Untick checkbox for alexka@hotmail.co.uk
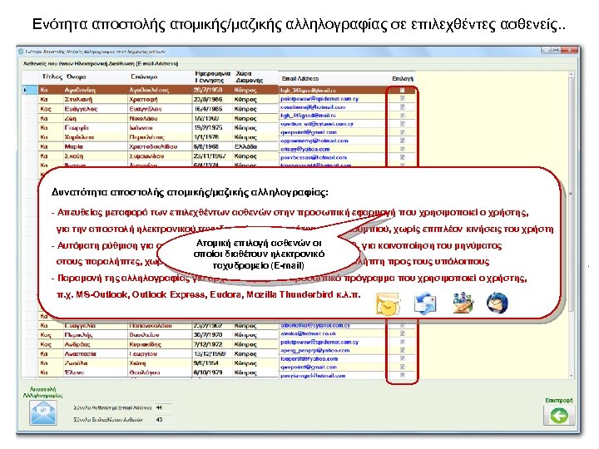The height and width of the screenshot is (449, 599). point(403,333)
